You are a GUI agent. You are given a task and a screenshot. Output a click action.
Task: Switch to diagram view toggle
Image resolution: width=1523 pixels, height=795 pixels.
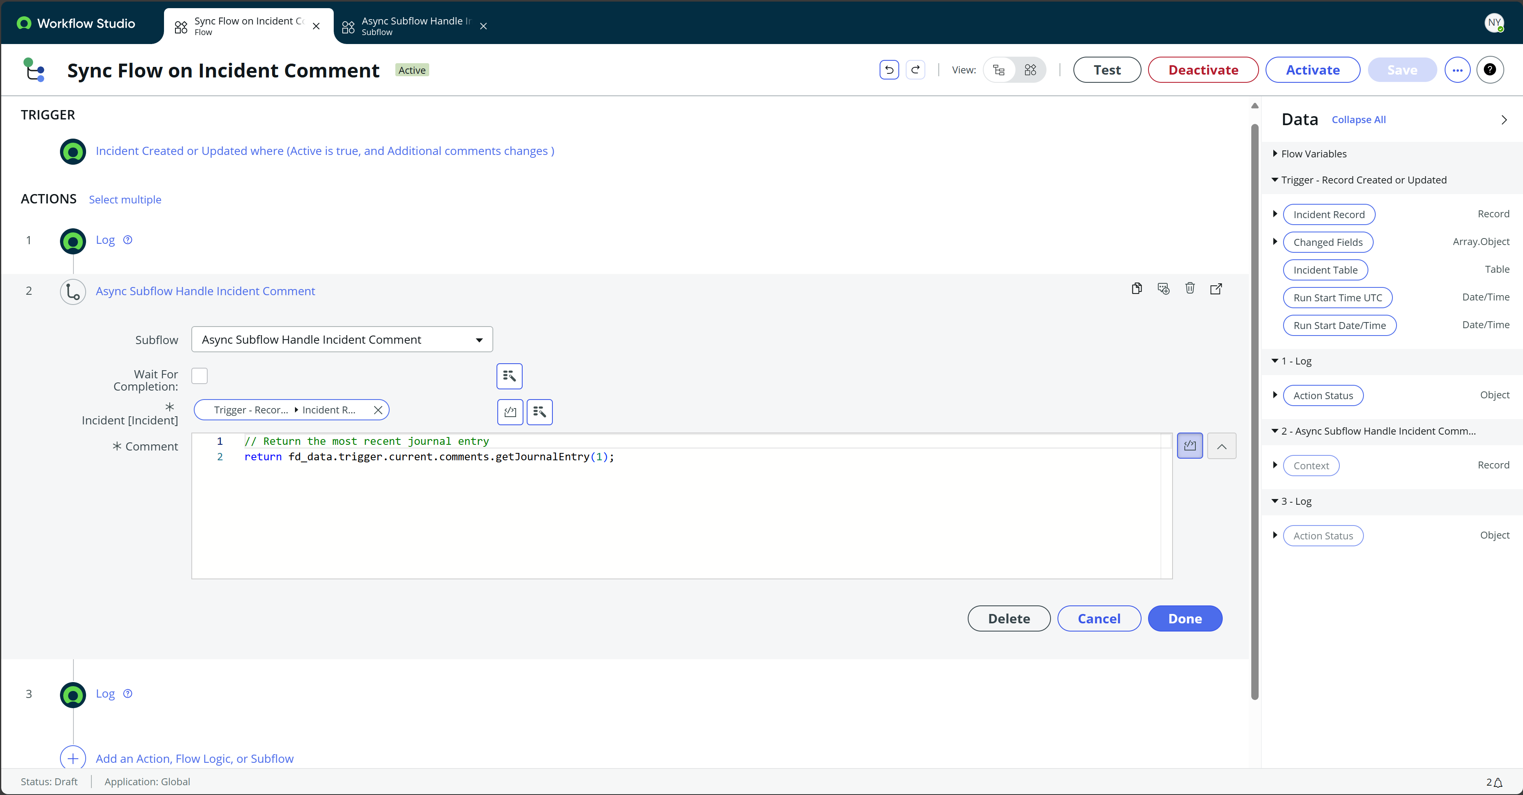[1031, 70]
